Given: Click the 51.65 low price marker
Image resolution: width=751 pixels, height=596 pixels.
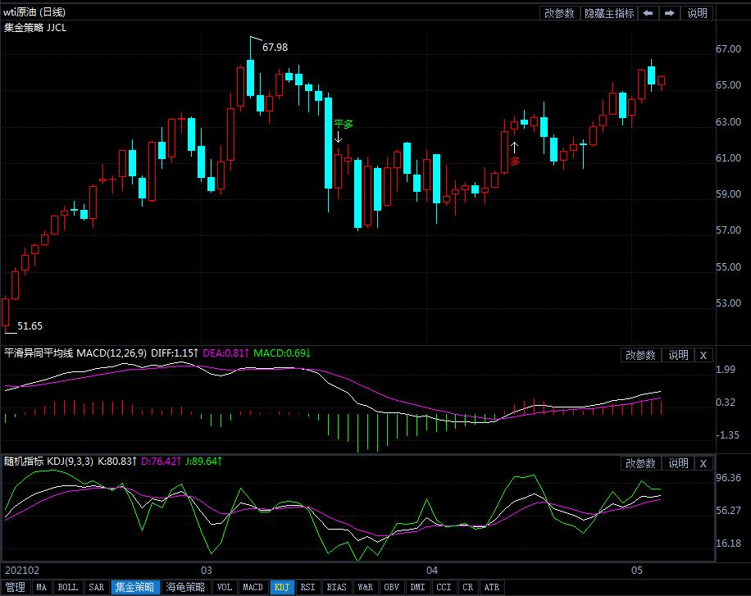Looking at the screenshot, I should tap(30, 325).
